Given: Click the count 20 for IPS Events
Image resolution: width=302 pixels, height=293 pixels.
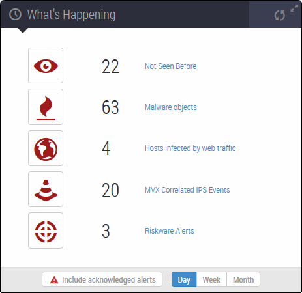Looking at the screenshot, I should tap(110, 190).
